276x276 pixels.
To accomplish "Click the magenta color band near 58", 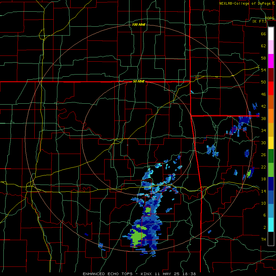I will [x=271, y=61].
